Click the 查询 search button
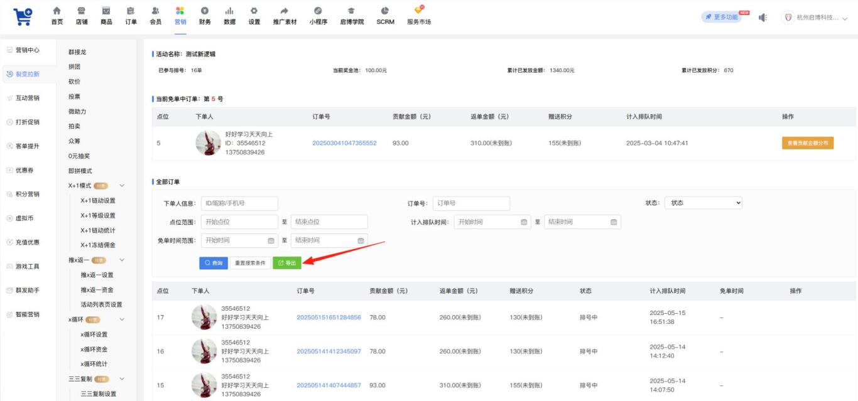The height and width of the screenshot is (401, 858). pos(214,263)
